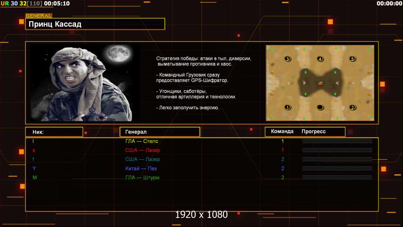Click the 00:00:00 timer in the corner
This screenshot has width=403, height=227.
pos(389,3)
